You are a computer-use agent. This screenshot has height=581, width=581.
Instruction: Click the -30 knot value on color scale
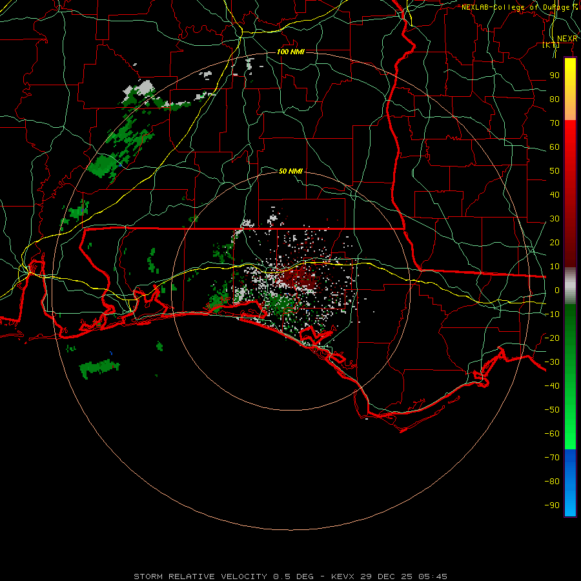552,362
